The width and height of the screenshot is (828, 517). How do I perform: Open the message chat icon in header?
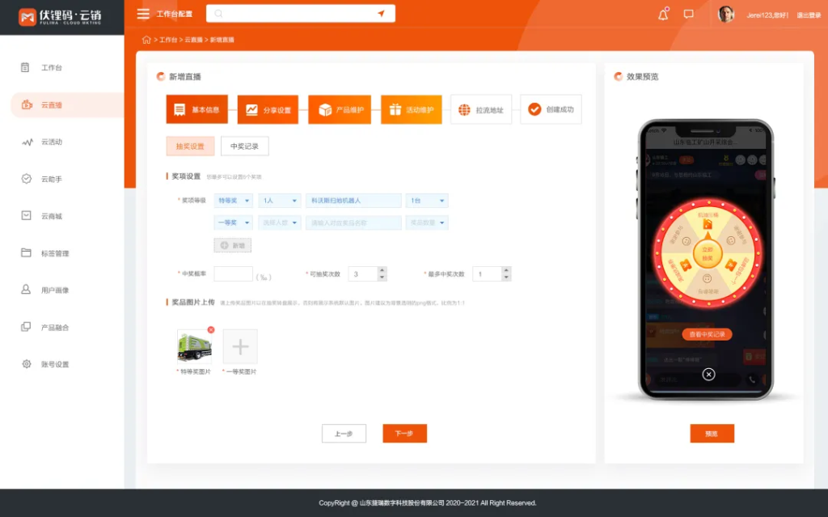click(x=688, y=15)
